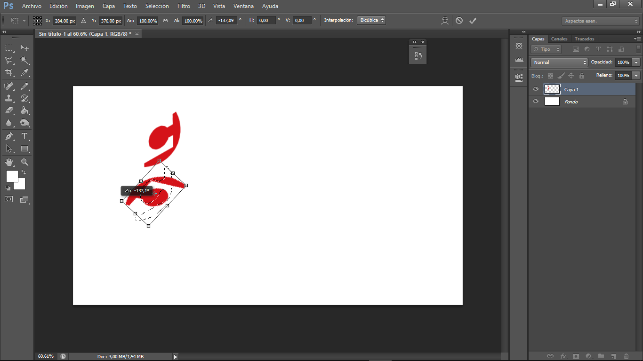Pick the Magic Wand tool

tap(24, 60)
